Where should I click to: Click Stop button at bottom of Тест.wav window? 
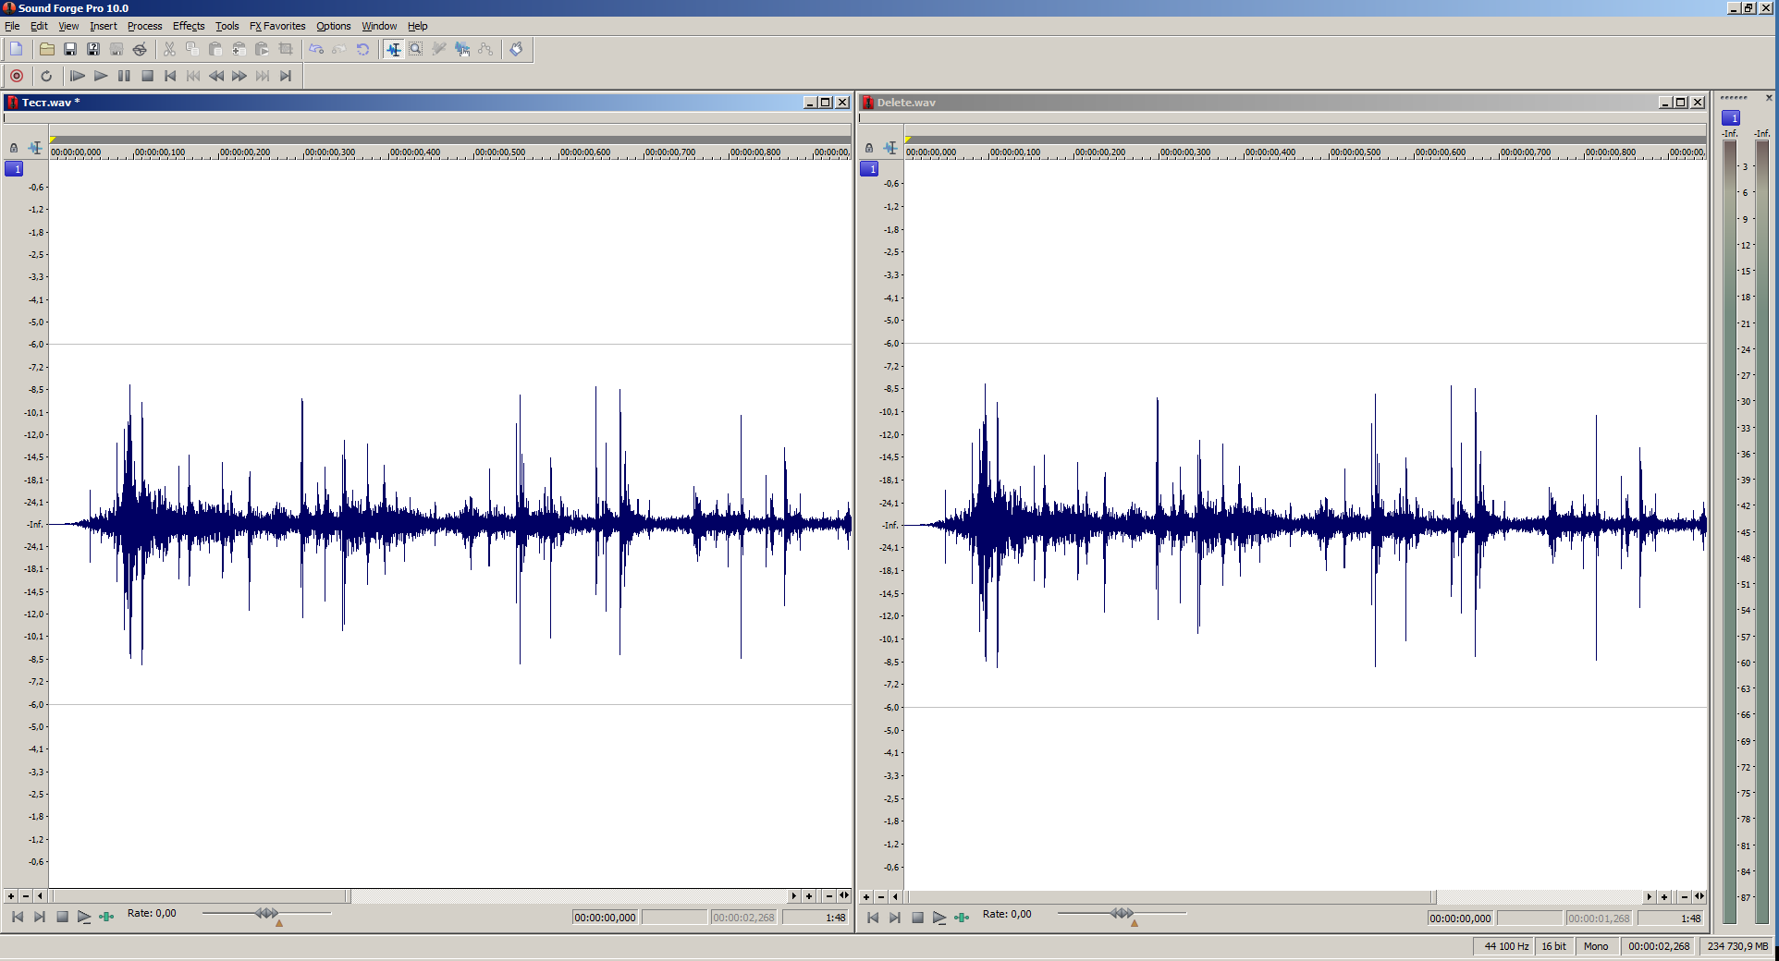(62, 917)
